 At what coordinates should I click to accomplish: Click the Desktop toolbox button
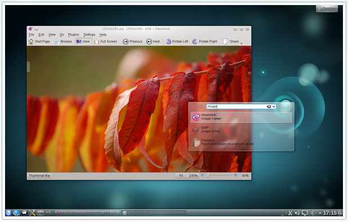pyautogui.click(x=327, y=8)
